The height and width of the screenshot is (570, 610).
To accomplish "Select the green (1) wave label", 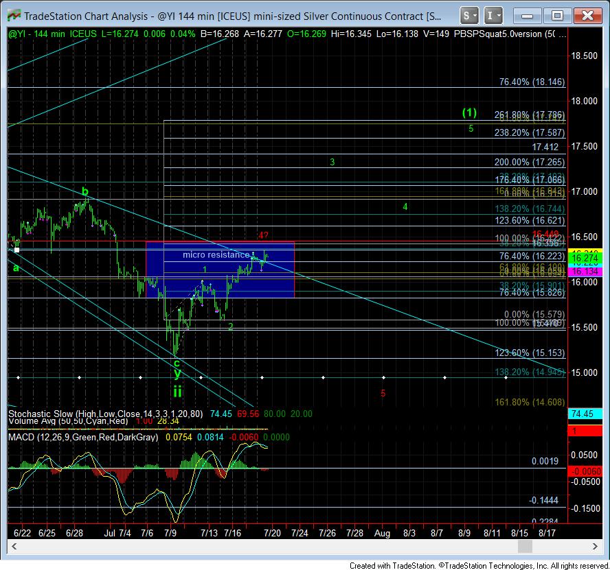I will coord(469,112).
